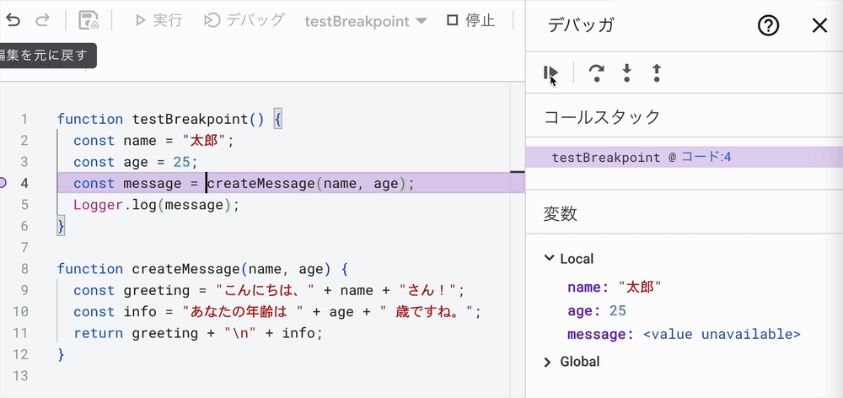Viewport: 843px width, 398px height.
Task: Open the コード:4 link
Action: [x=706, y=158]
